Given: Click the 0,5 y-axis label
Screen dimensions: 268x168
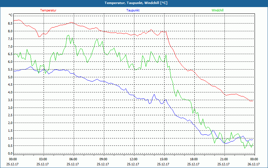Looking at the screenshot, I should coord(10,146).
